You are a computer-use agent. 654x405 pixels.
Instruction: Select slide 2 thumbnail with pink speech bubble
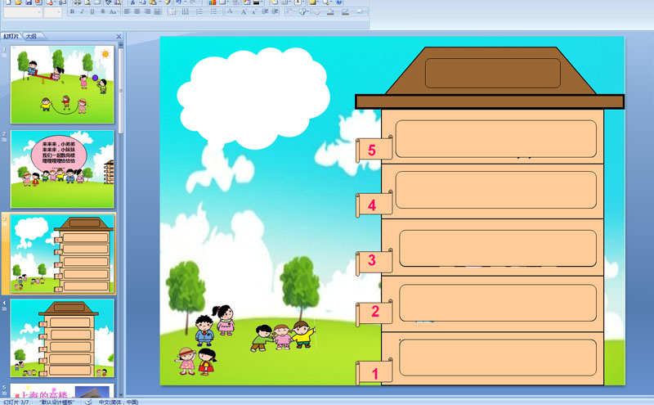[x=62, y=169]
